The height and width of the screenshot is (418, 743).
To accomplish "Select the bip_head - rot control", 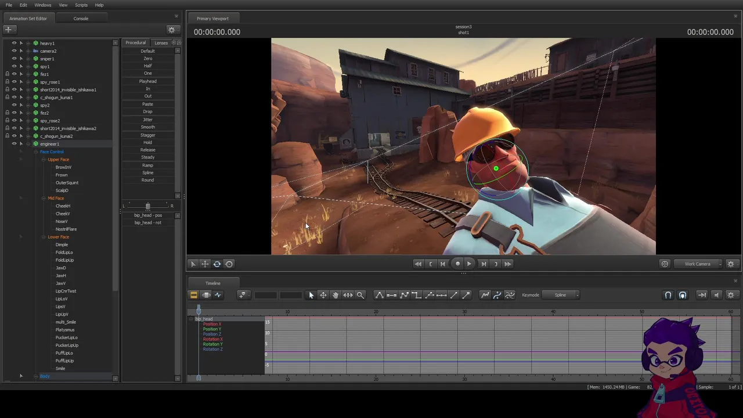I will coord(148,223).
